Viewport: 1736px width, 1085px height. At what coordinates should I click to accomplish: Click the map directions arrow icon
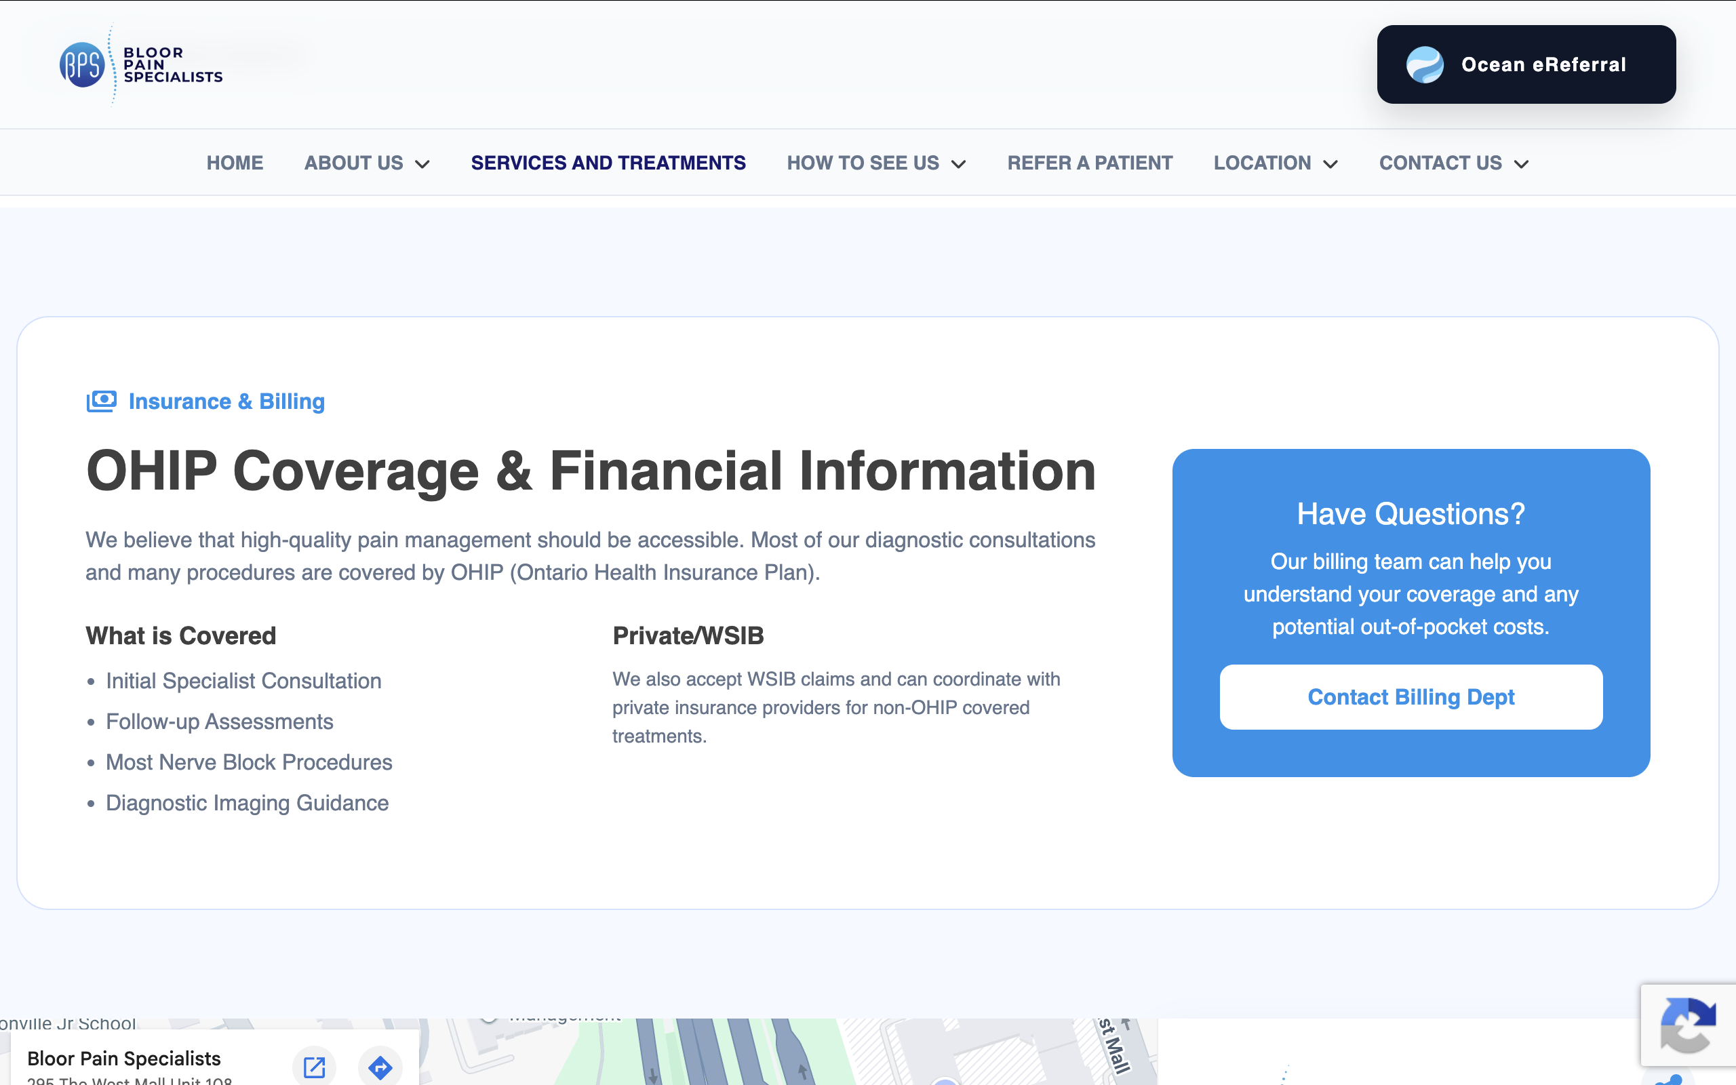(x=380, y=1067)
